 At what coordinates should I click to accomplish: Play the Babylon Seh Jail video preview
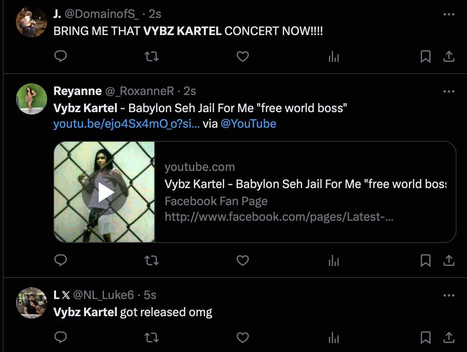point(104,192)
